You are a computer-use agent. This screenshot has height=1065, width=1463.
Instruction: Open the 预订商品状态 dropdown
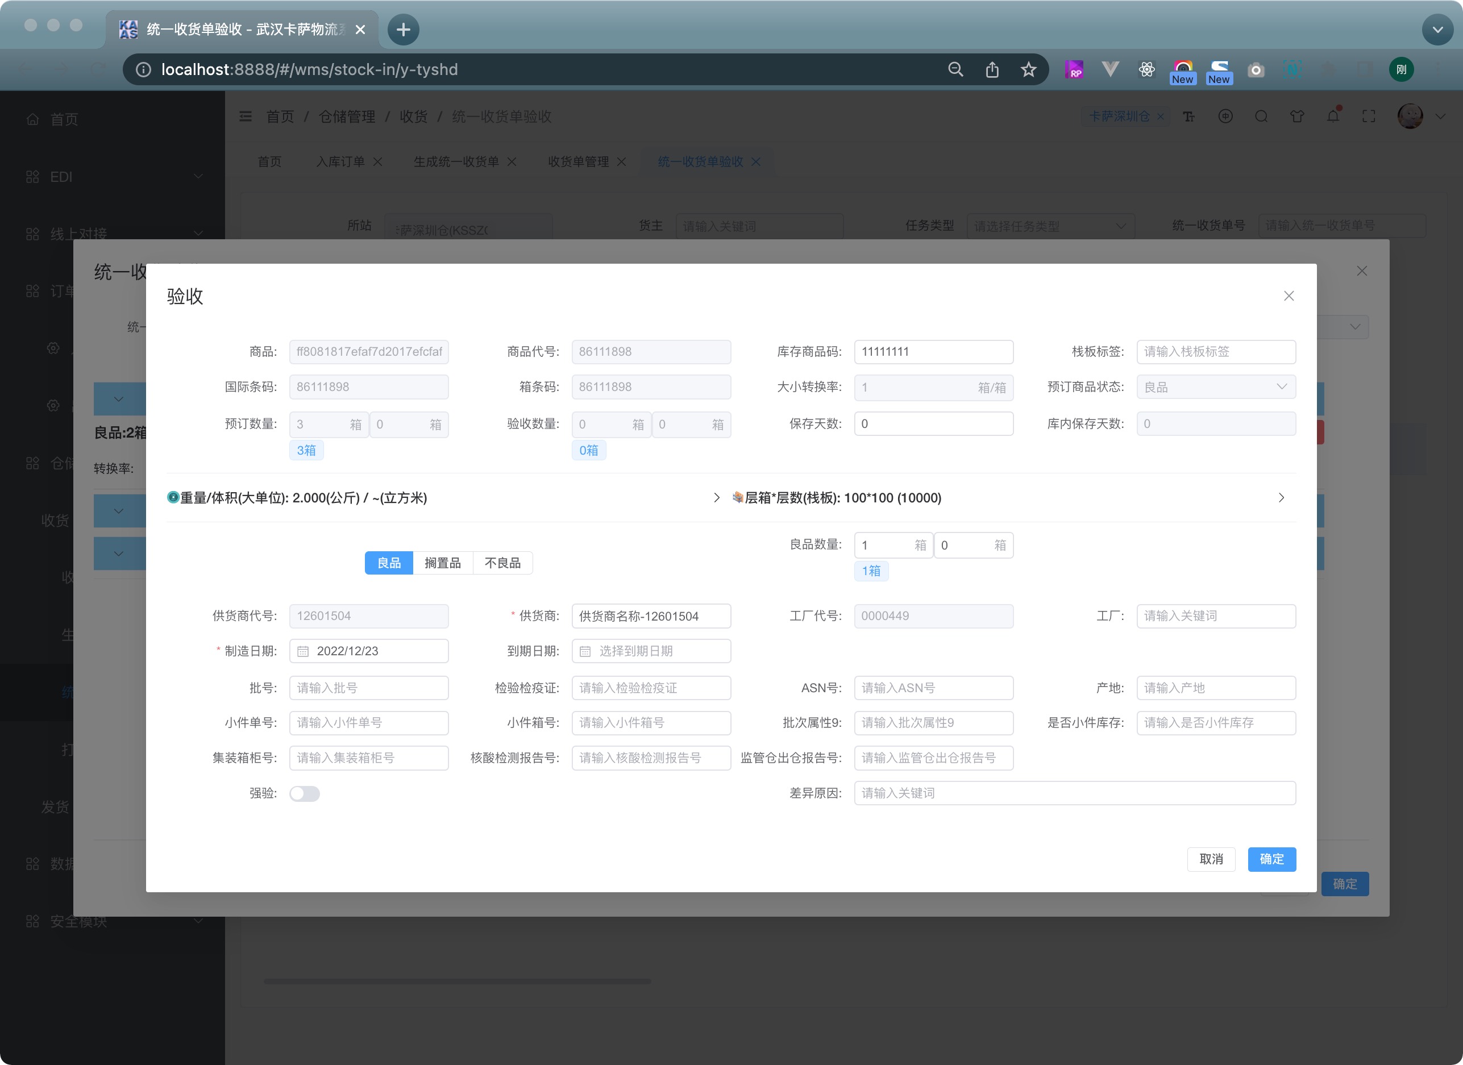tap(1215, 387)
